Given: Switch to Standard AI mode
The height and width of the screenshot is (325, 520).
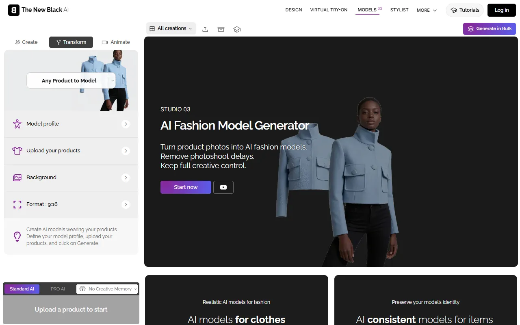Looking at the screenshot, I should point(22,289).
